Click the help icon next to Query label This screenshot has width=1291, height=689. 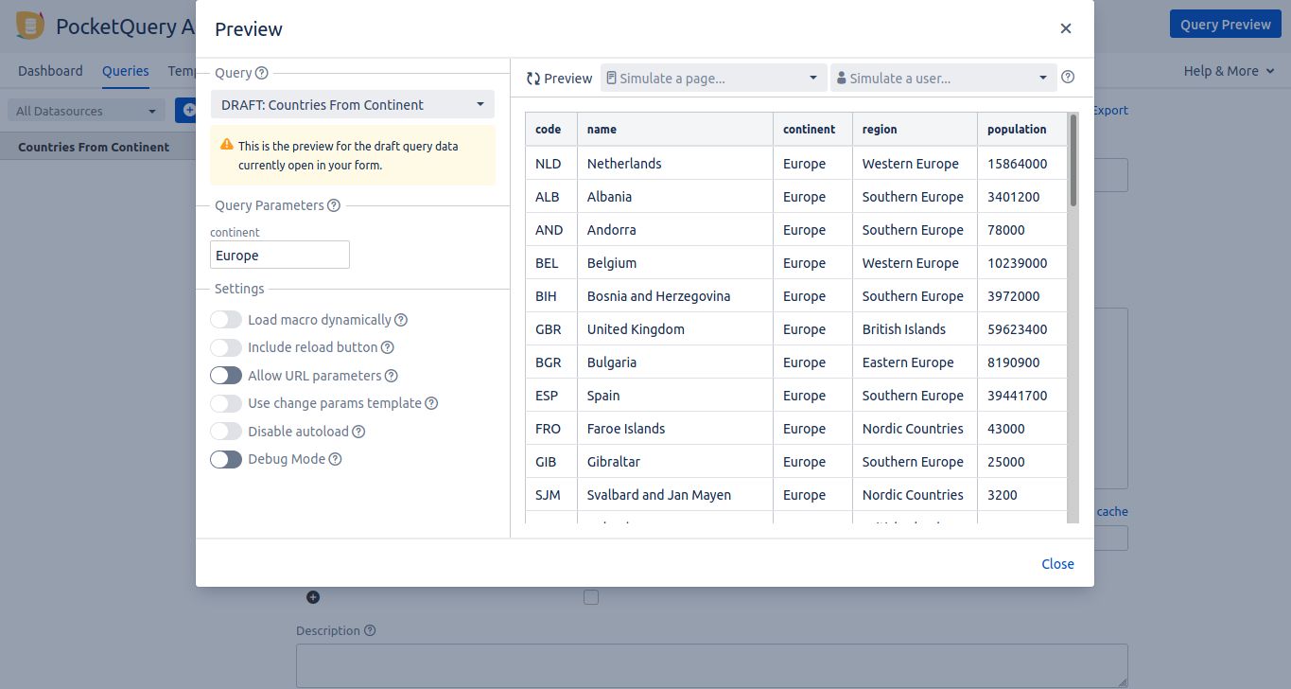click(x=262, y=73)
